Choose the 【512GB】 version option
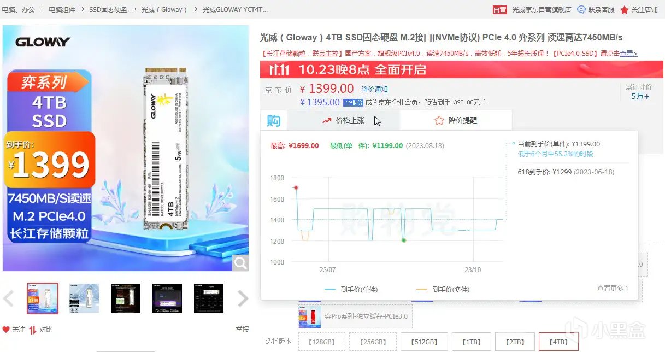 (424, 342)
